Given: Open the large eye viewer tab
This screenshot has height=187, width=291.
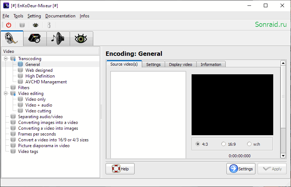Looking at the screenshot, I should click(81, 38).
